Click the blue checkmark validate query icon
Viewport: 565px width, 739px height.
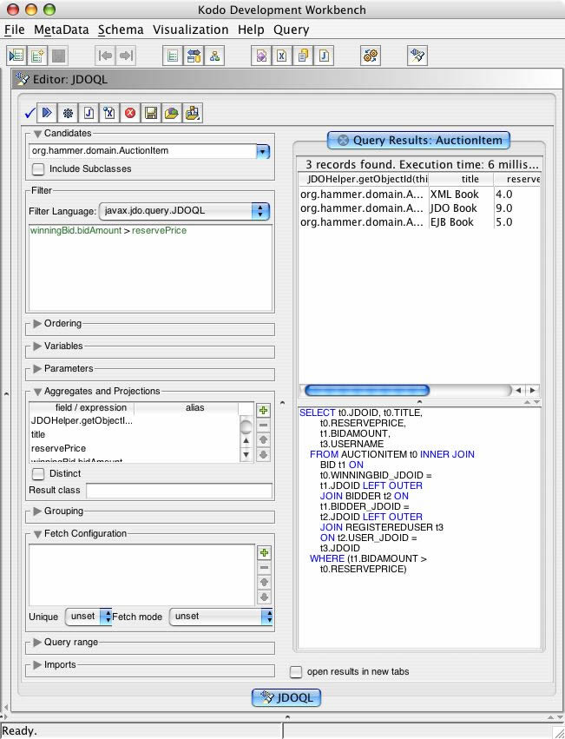tap(30, 112)
